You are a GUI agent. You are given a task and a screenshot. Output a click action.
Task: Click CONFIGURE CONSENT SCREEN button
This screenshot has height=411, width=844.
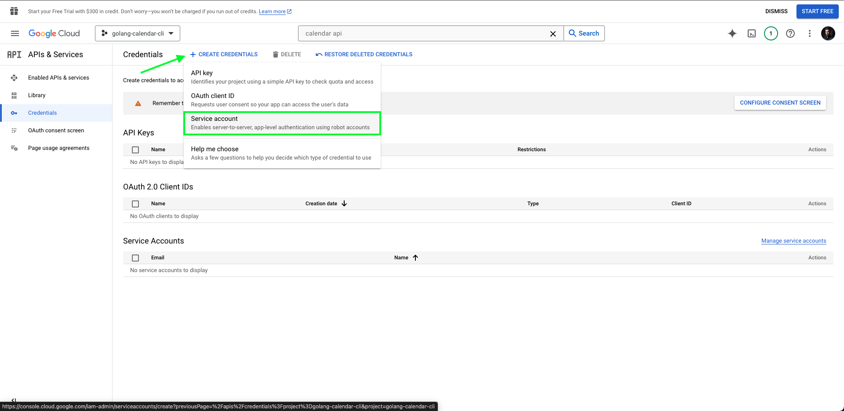coord(780,103)
